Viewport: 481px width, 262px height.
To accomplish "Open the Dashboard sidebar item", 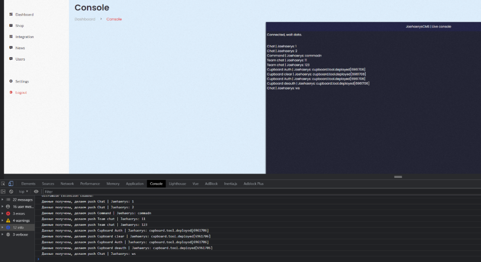I will click(24, 14).
